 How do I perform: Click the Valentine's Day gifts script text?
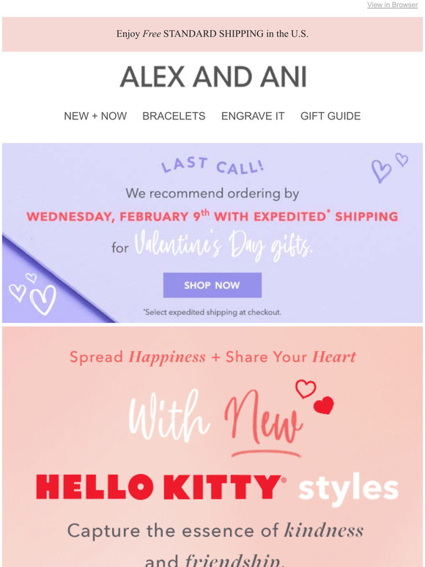pyautogui.click(x=223, y=246)
